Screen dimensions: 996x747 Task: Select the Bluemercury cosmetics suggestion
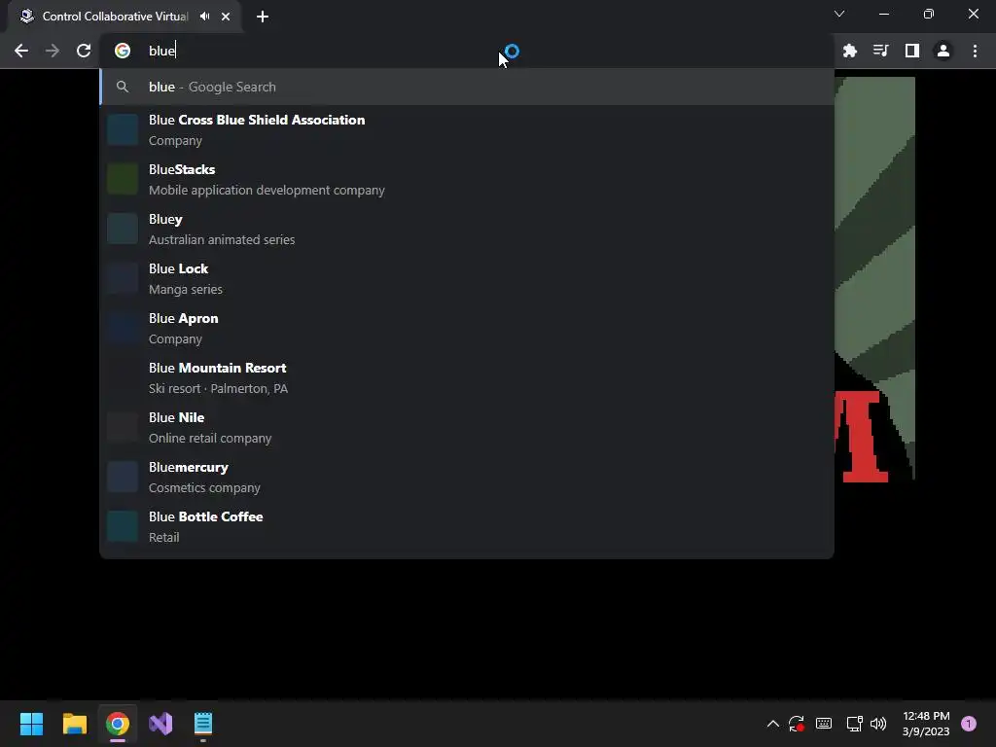467,477
